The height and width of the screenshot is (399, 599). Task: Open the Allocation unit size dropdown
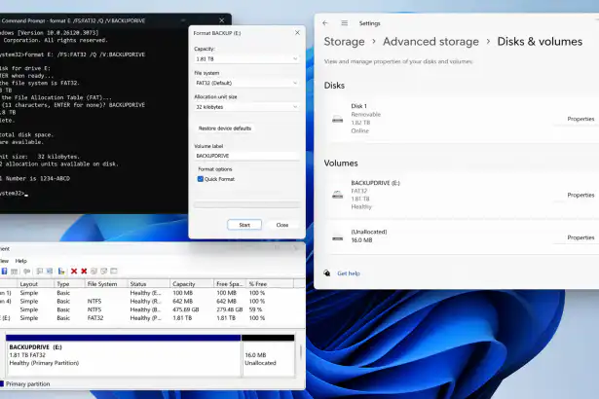click(x=246, y=108)
